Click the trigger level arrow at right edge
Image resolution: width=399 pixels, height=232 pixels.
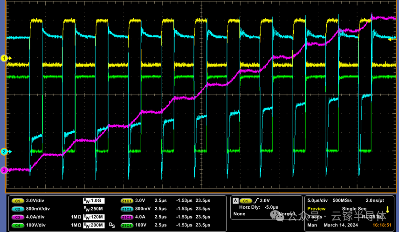click(x=392, y=40)
